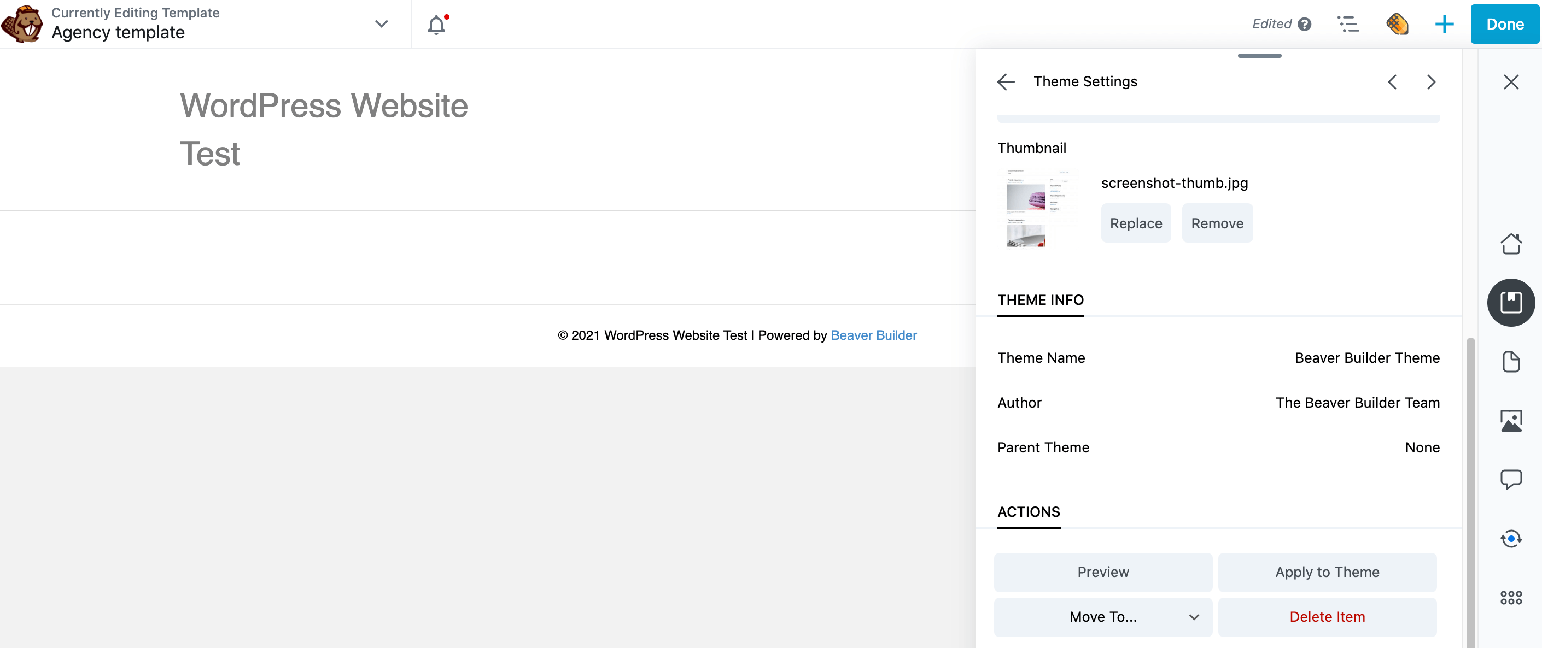Click the back arrow in Theme Settings
Viewport: 1542px width, 648px height.
point(1006,81)
